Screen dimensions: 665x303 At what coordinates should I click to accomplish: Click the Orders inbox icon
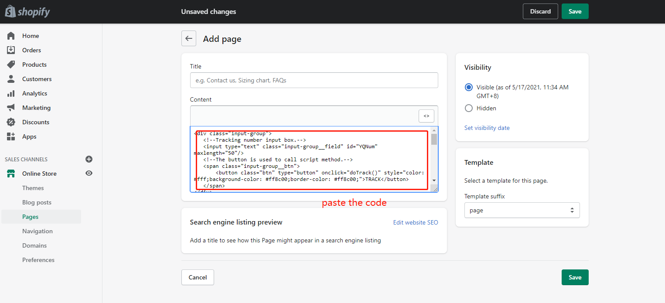click(x=11, y=50)
